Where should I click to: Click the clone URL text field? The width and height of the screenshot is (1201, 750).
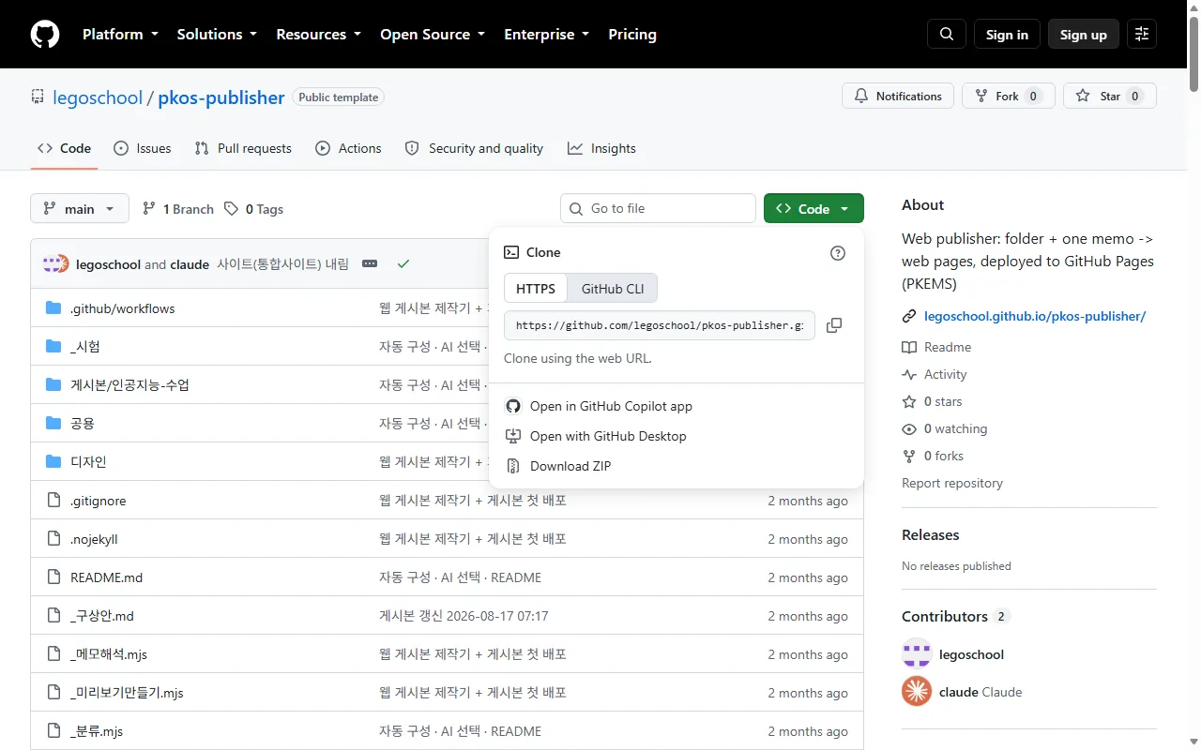[660, 325]
